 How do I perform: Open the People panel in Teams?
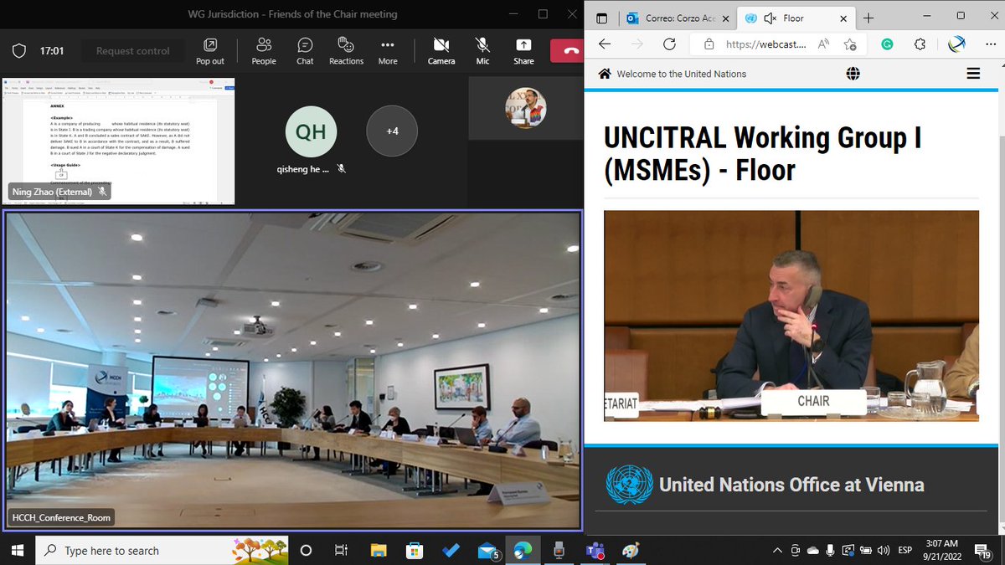(x=263, y=50)
